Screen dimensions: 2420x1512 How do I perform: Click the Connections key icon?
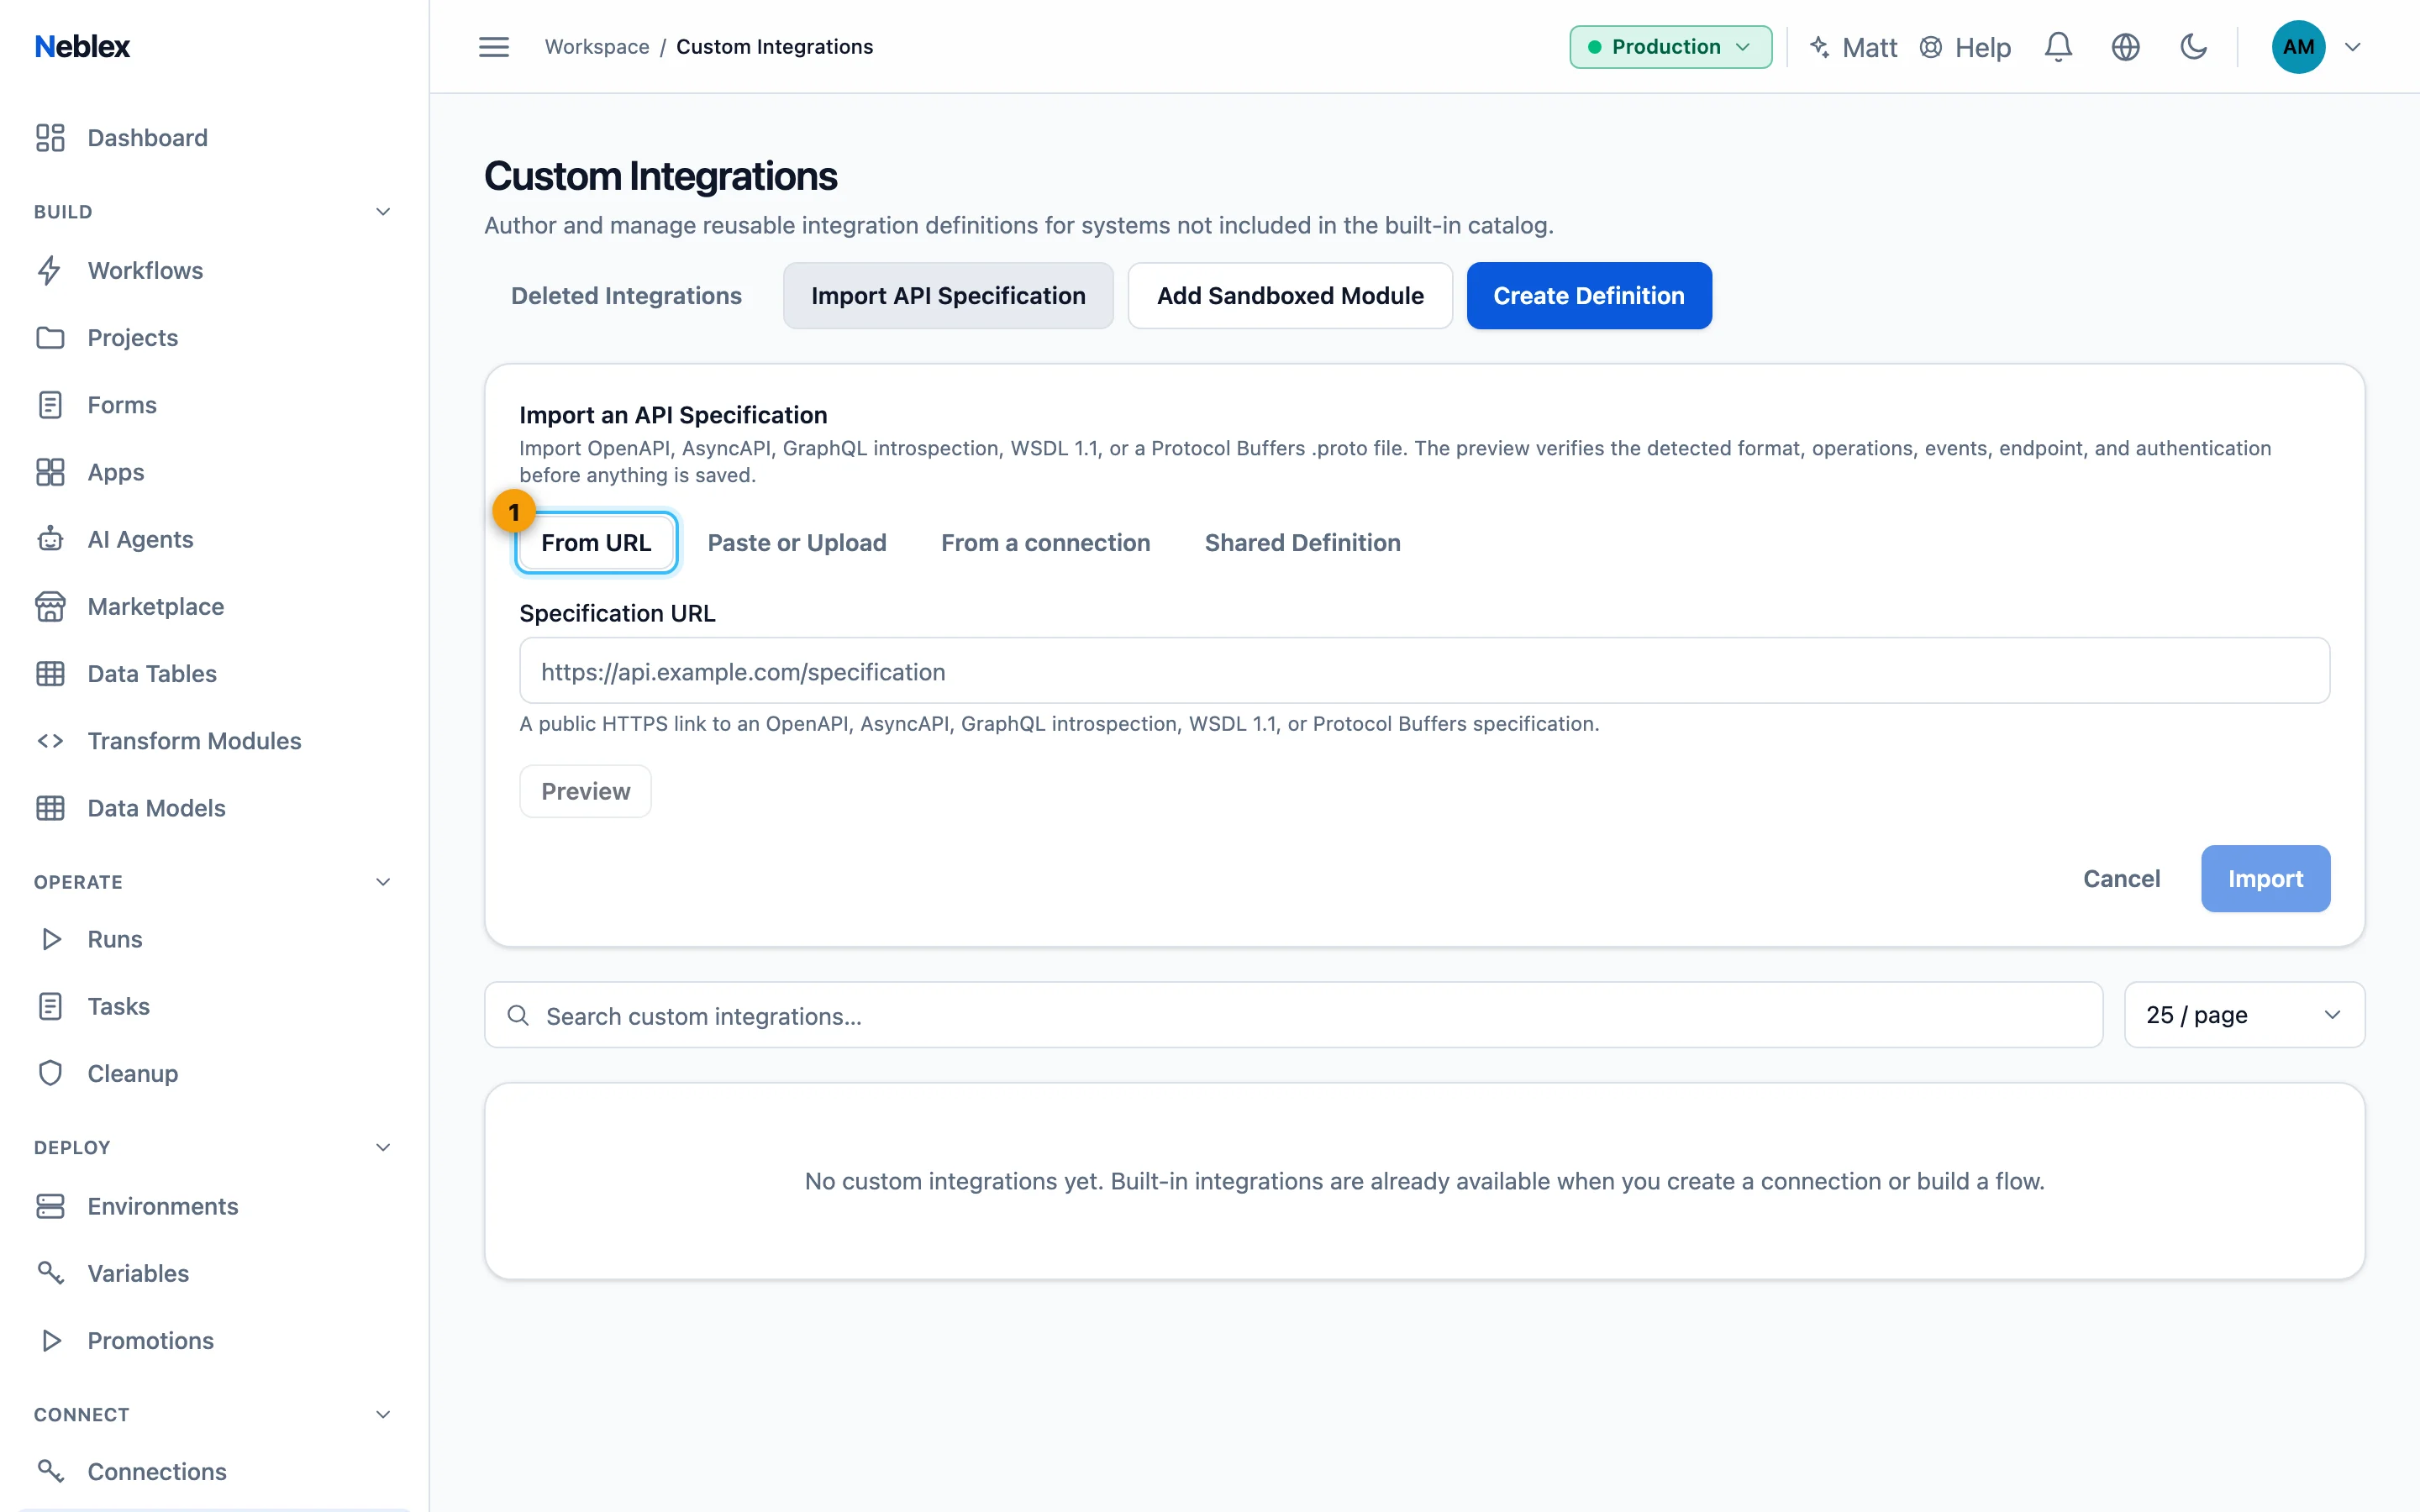(50, 1471)
